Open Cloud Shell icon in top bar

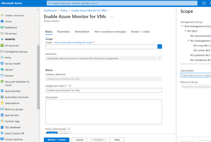coord(204,3)
